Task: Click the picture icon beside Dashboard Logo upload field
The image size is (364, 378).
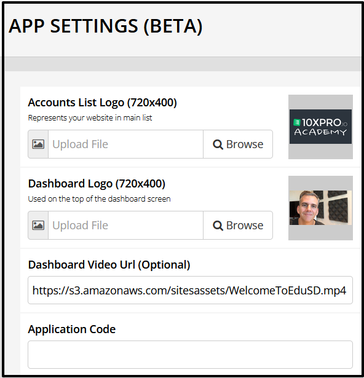Action: click(x=38, y=226)
